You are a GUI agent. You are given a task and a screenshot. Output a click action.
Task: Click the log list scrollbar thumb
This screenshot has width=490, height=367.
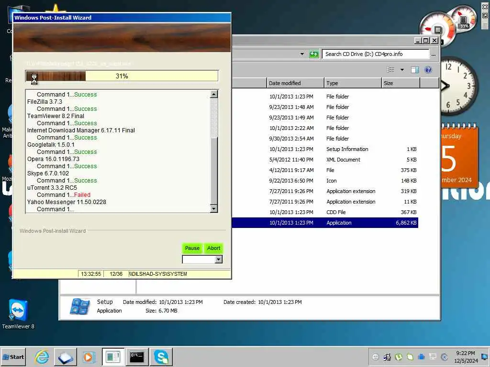tap(214, 171)
